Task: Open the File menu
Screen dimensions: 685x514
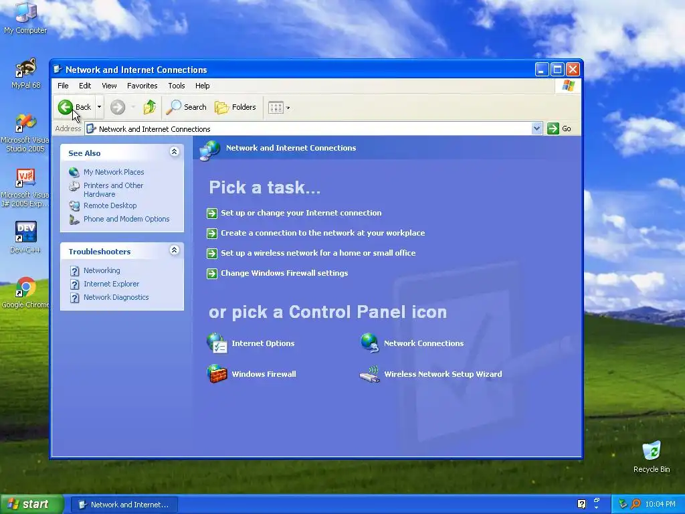Action: [x=63, y=86]
